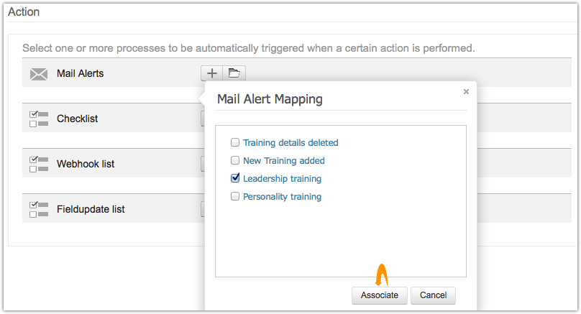This screenshot has width=581, height=314.
Task: Select the New Training added link
Action: [284, 160]
